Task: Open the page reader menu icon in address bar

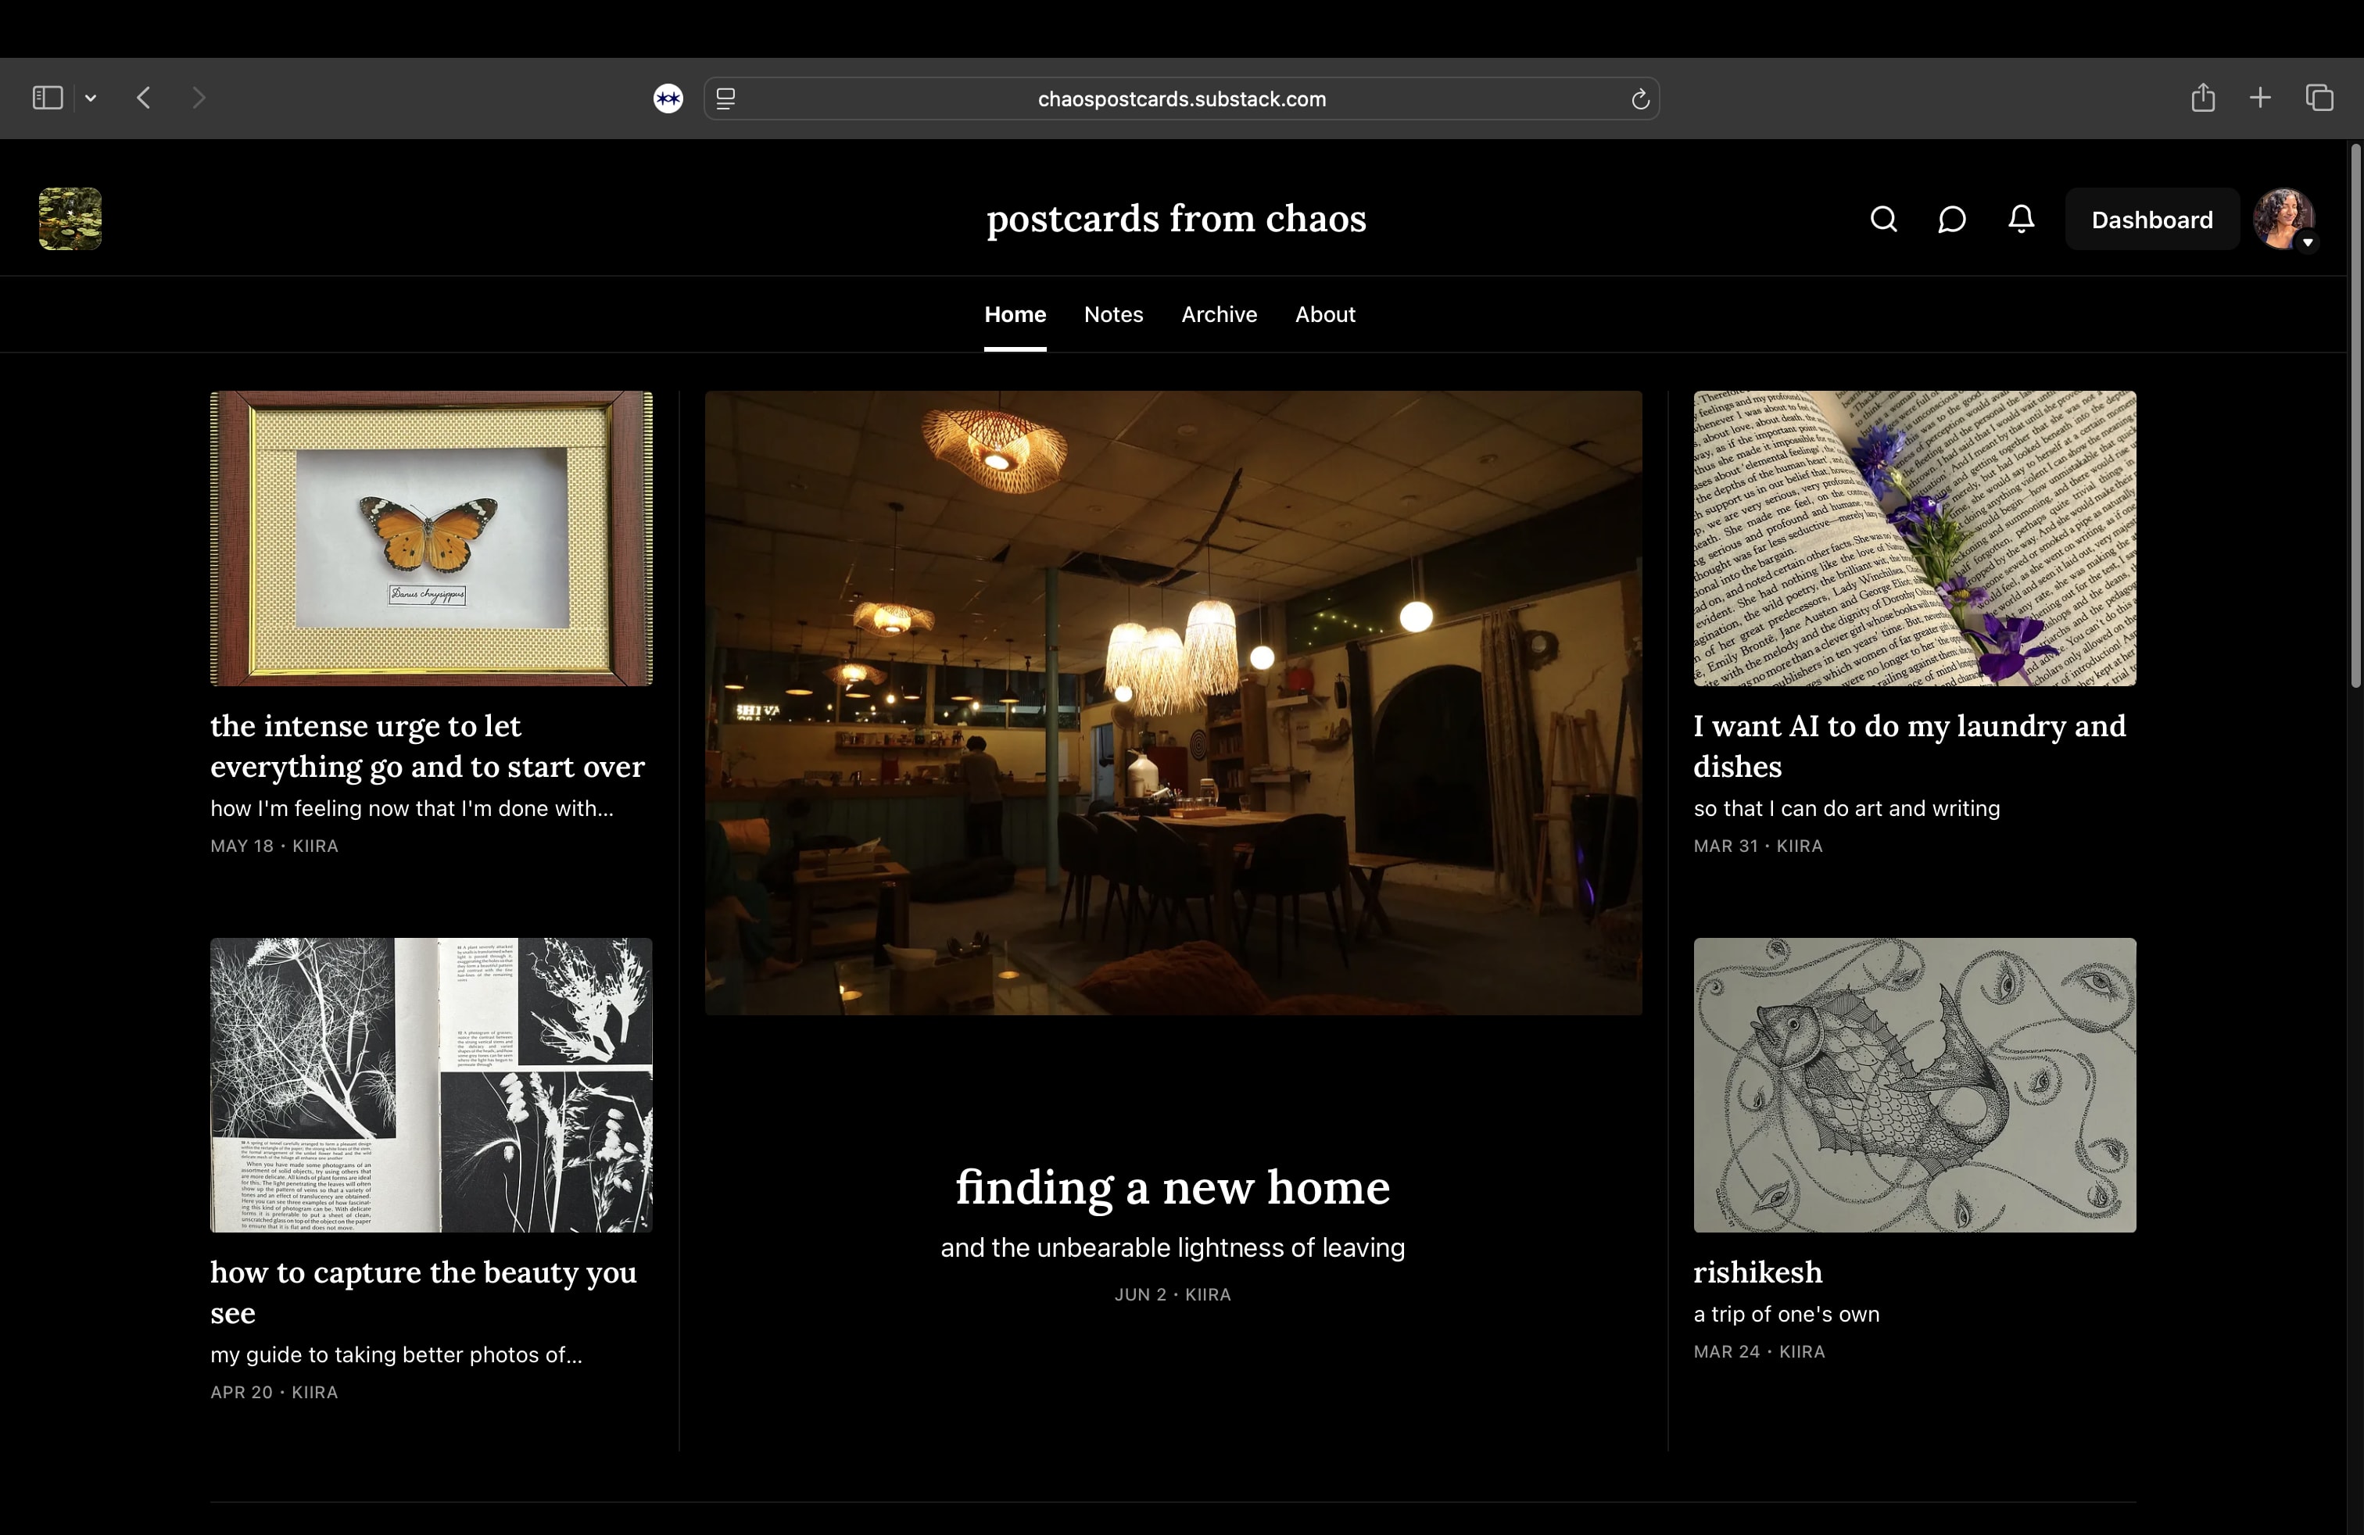Action: pyautogui.click(x=726, y=98)
